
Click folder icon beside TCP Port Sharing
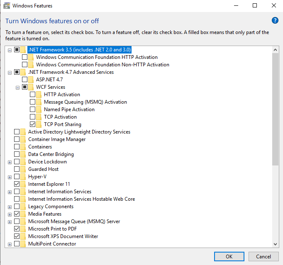[x=39, y=124]
